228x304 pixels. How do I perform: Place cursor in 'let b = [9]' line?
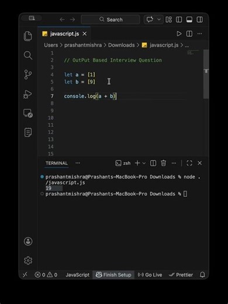tap(80, 82)
